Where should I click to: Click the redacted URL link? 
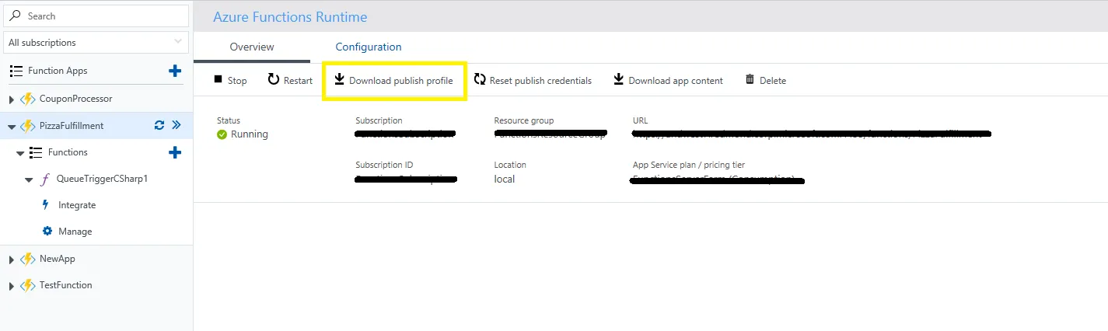[811, 134]
